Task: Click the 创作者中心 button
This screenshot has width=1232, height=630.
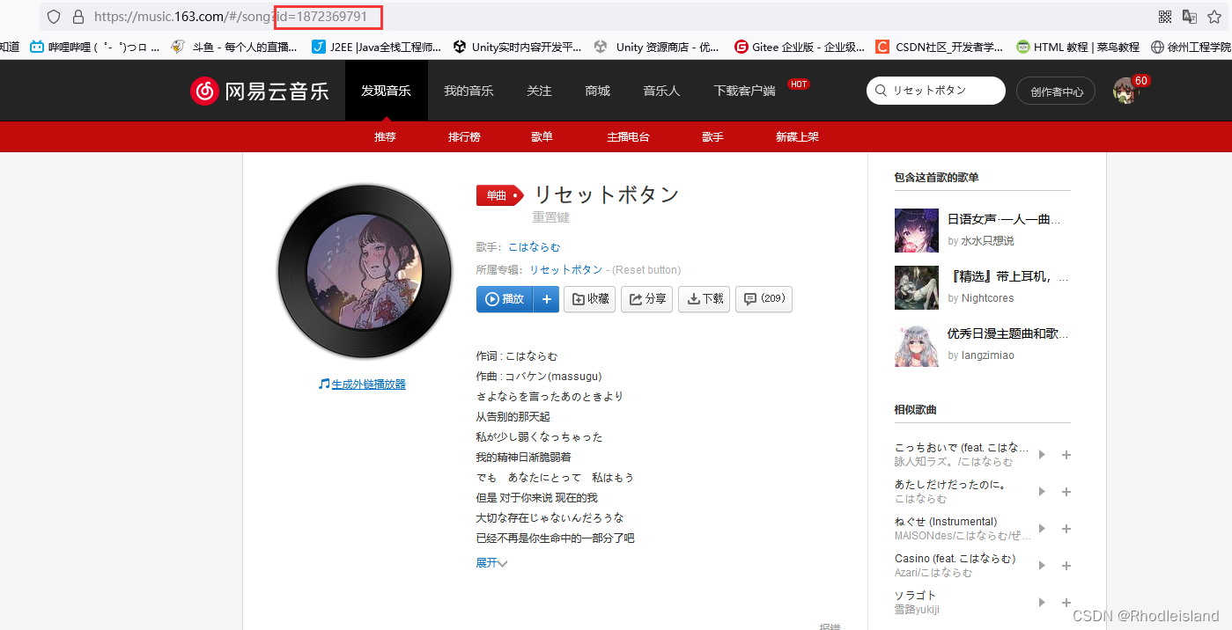Action: coord(1056,91)
